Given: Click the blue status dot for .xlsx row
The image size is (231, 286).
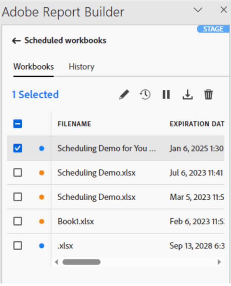Looking at the screenshot, I should [42, 246].
